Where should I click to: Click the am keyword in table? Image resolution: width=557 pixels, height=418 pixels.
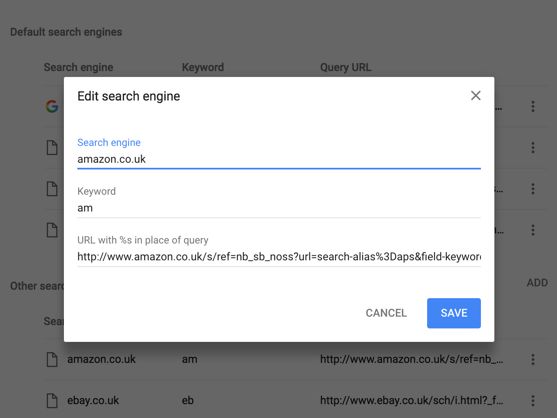[190, 360]
